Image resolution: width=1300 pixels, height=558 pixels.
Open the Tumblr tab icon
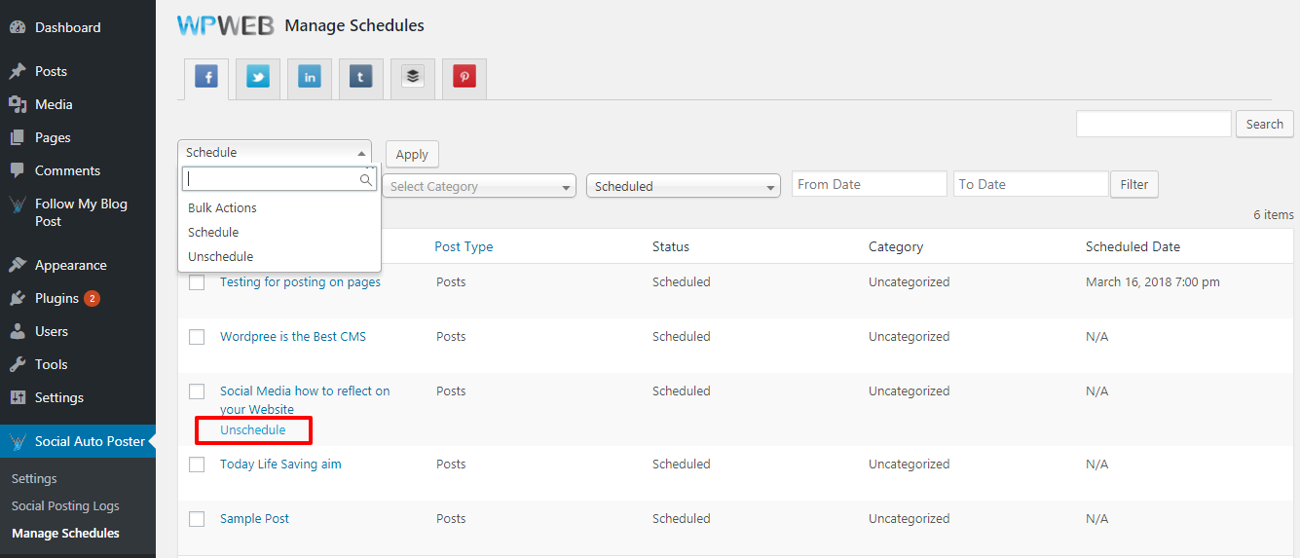click(361, 78)
